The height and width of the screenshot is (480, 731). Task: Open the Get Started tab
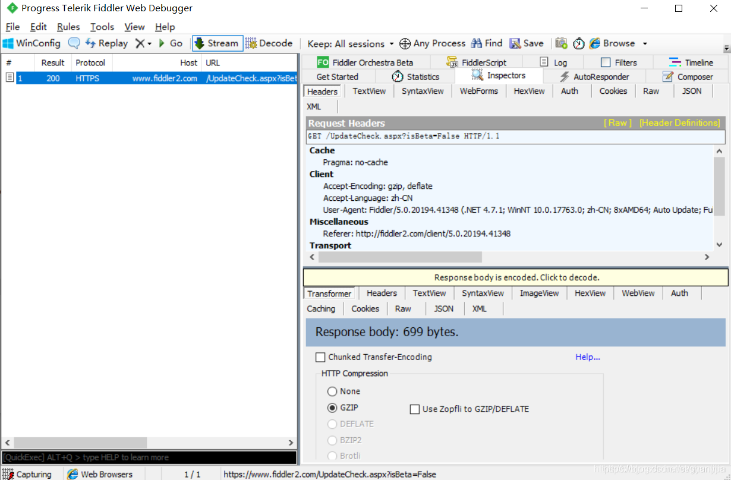(x=338, y=77)
